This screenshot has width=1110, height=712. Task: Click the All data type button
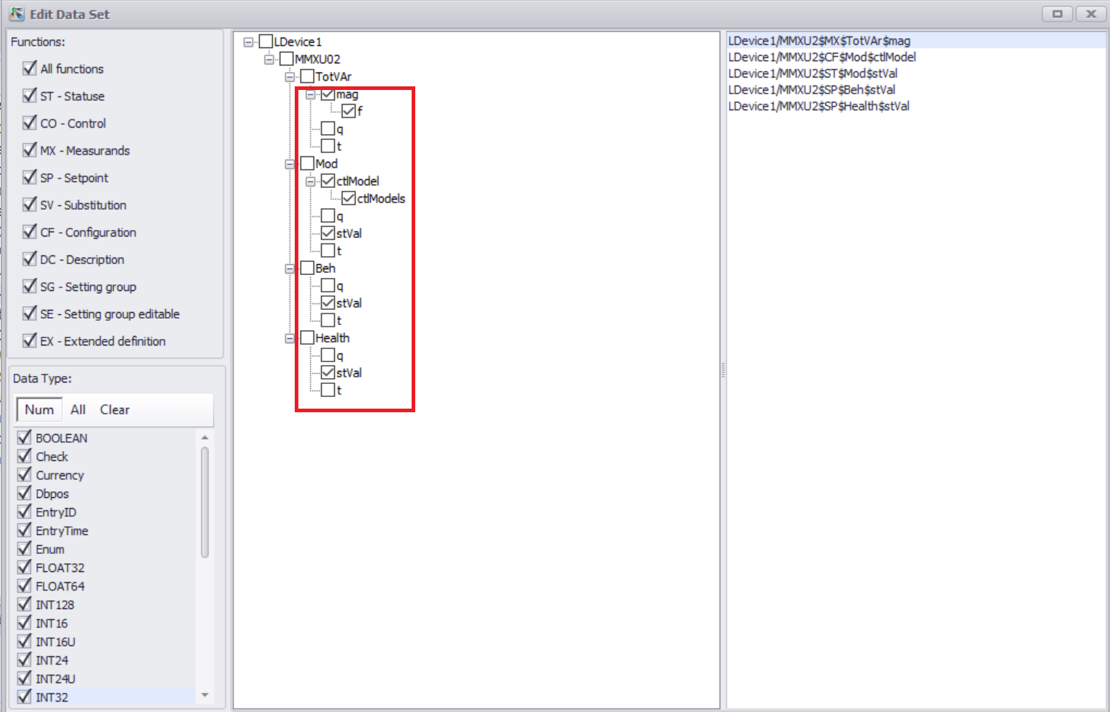[x=78, y=409]
